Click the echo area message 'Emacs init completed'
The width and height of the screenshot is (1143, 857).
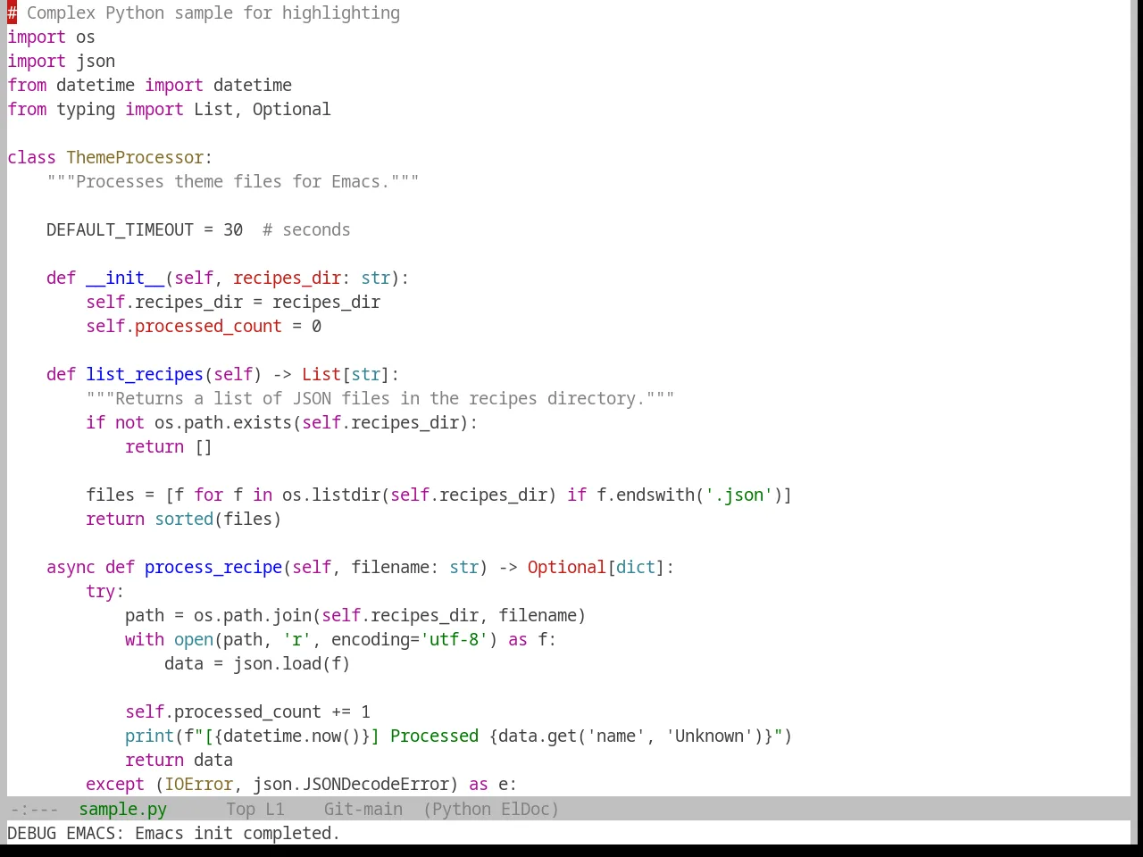[238, 833]
